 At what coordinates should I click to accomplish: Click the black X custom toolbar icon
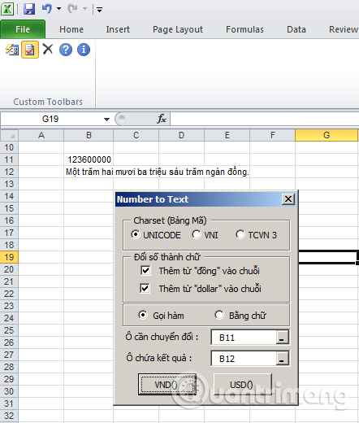[48, 50]
